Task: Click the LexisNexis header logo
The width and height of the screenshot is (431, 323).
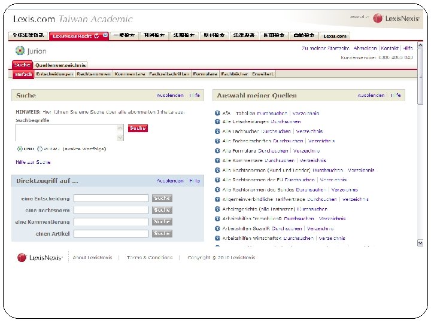Action: [396, 19]
